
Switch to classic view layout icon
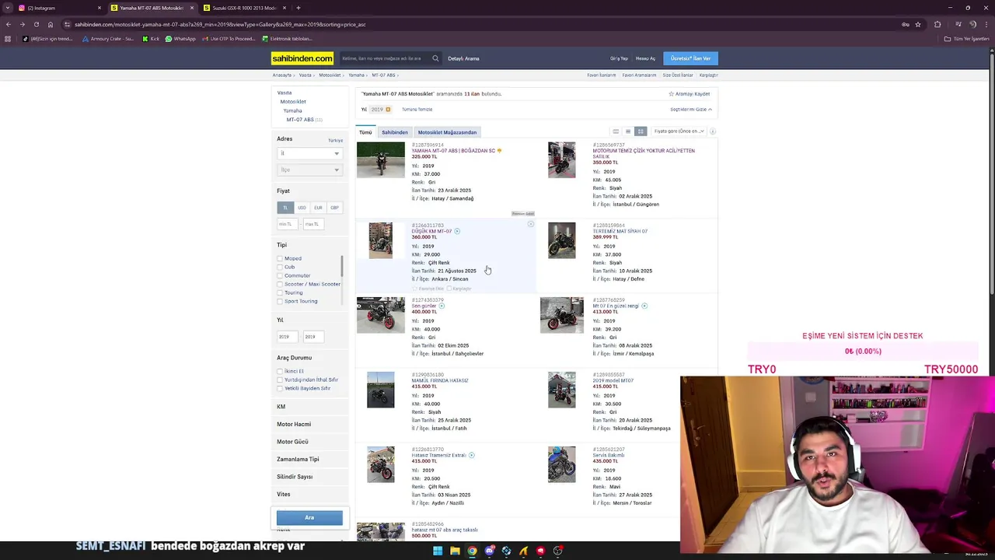point(616,131)
